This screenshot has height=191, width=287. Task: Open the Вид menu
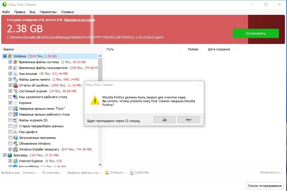point(32,12)
